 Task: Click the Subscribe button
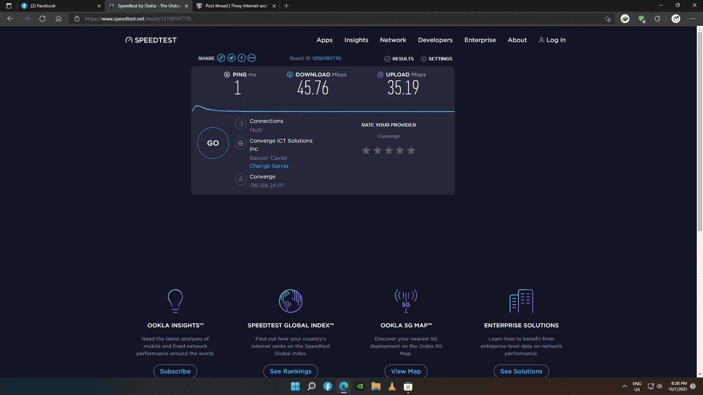(x=175, y=371)
